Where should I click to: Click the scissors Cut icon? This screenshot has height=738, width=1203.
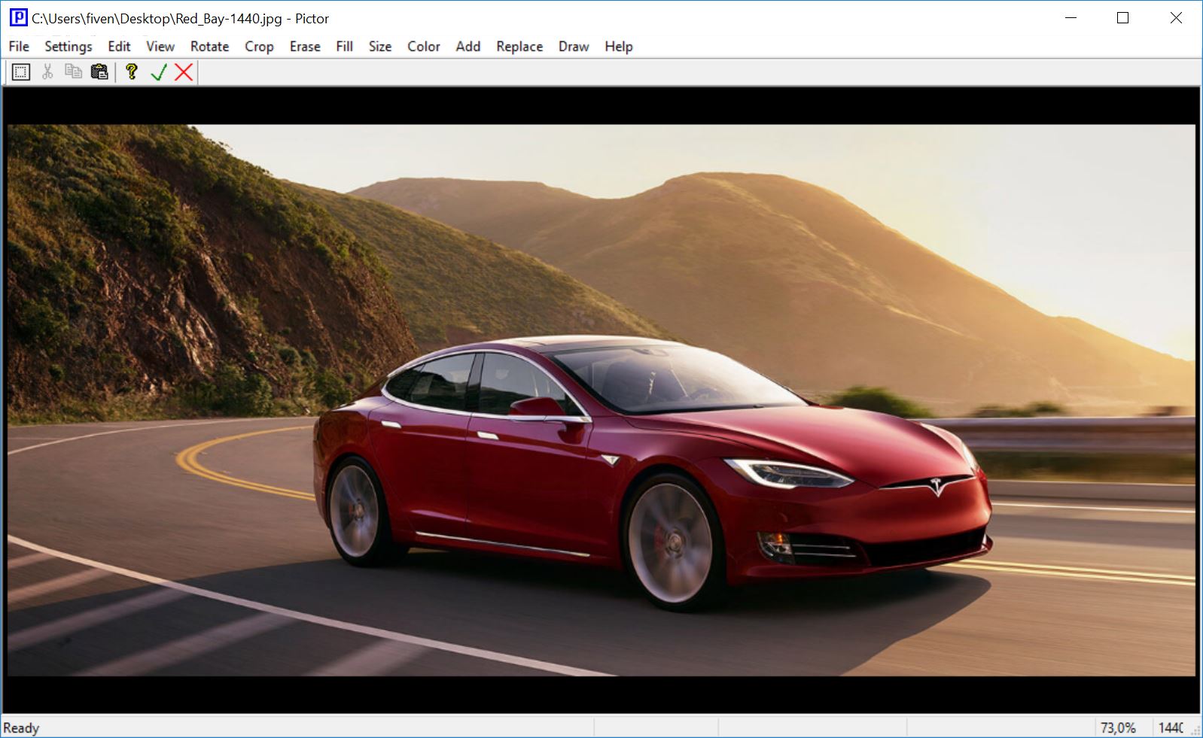point(47,72)
